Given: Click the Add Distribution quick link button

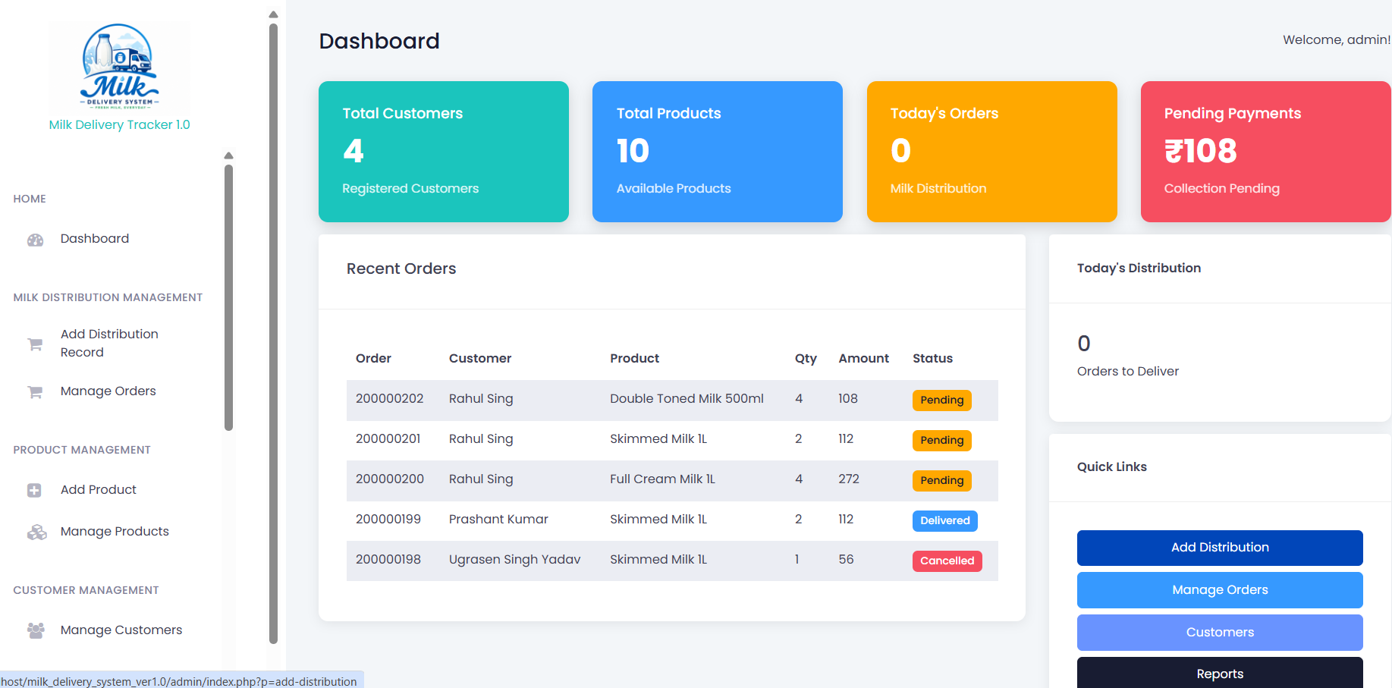Looking at the screenshot, I should (1220, 548).
